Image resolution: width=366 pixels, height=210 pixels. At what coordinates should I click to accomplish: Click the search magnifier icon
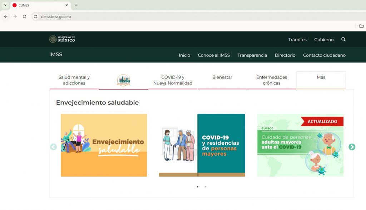click(x=343, y=39)
